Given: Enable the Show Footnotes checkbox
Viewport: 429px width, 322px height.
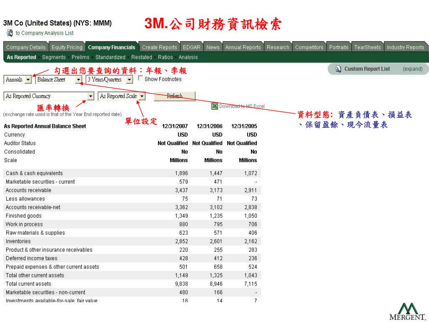Looking at the screenshot, I should [x=140, y=78].
